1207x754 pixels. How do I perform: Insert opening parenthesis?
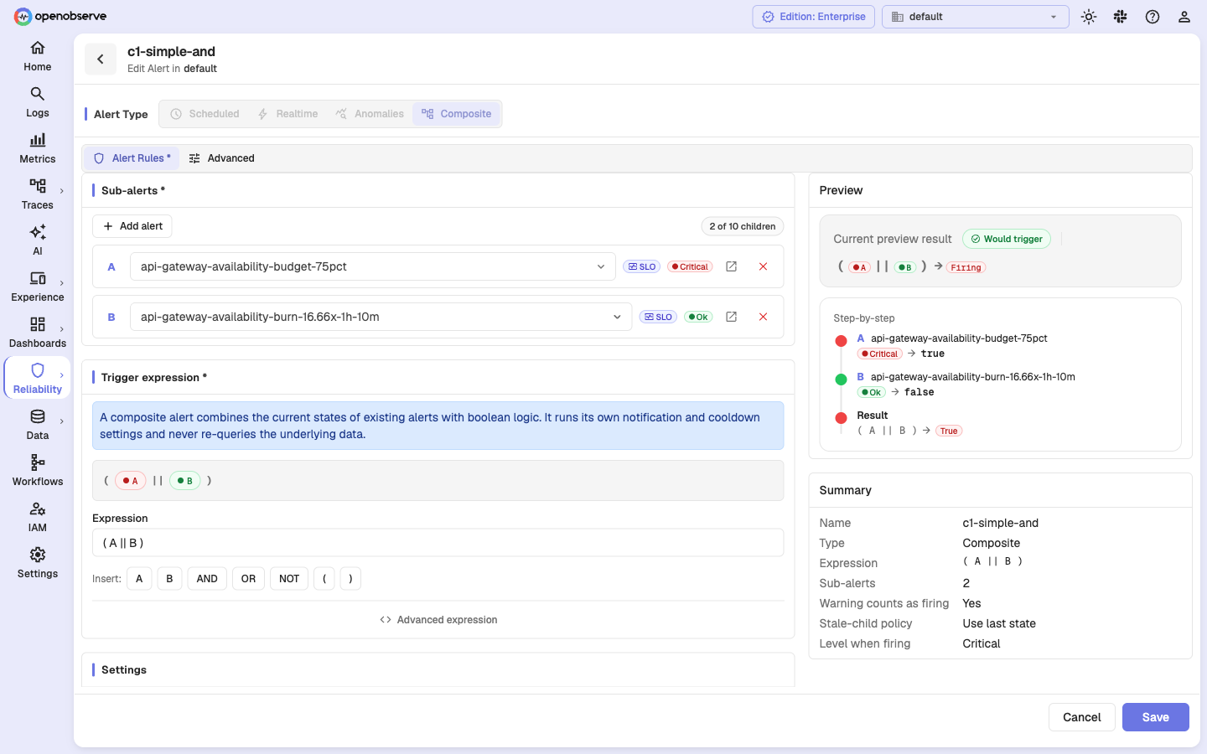(x=324, y=579)
